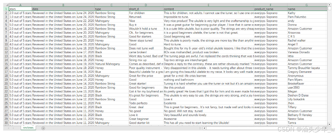Viewport: 336px width, 135px height.
Task: Click the vertical scrollbar down arrow
Action: point(329,124)
